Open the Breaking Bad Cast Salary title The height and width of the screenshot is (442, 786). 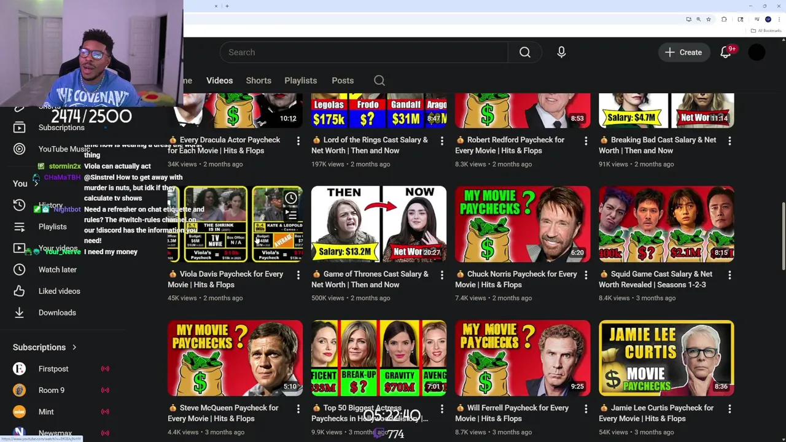(658, 145)
